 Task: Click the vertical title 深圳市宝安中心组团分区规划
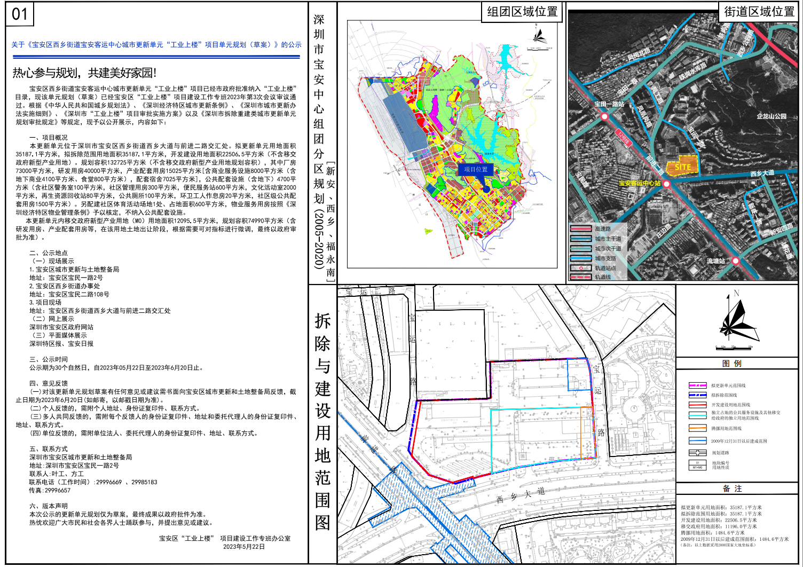(319, 141)
